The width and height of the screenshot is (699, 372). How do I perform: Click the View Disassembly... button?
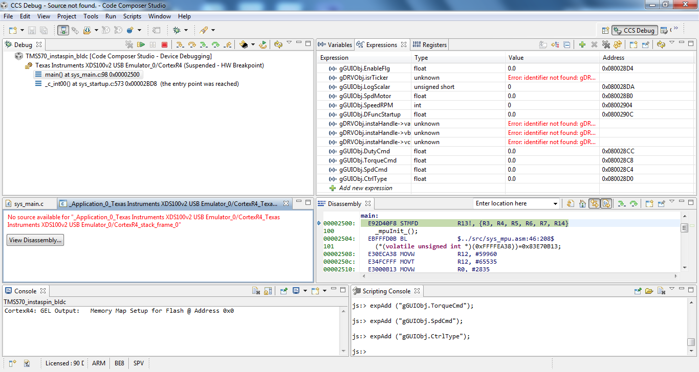tap(35, 240)
